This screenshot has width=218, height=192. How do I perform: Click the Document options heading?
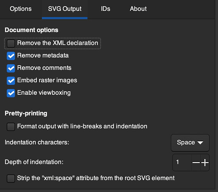(31, 30)
